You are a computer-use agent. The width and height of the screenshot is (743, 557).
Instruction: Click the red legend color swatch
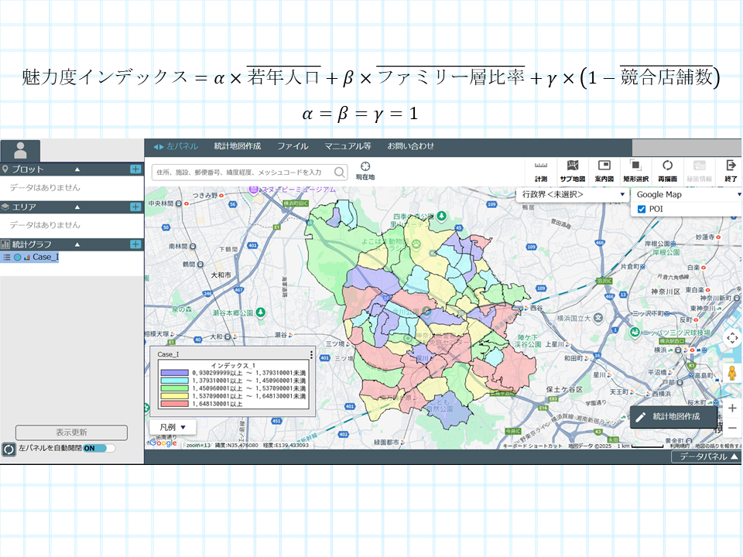pyautogui.click(x=174, y=403)
